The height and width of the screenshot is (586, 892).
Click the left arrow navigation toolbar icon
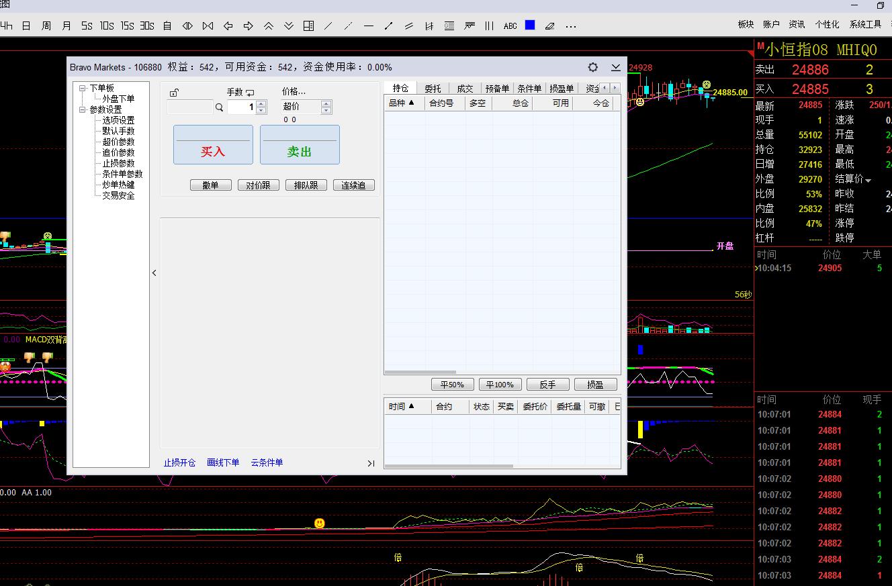pos(228,26)
